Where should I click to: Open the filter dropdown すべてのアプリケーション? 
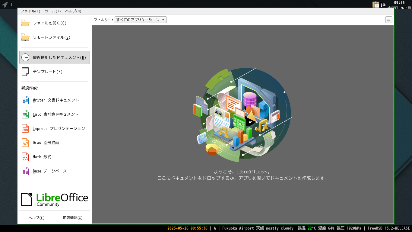[141, 20]
